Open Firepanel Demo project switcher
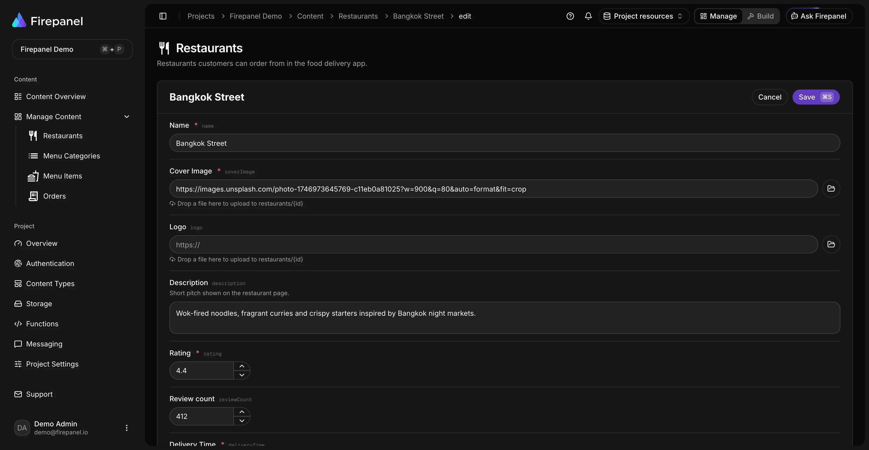This screenshot has height=450, width=869. 72,49
